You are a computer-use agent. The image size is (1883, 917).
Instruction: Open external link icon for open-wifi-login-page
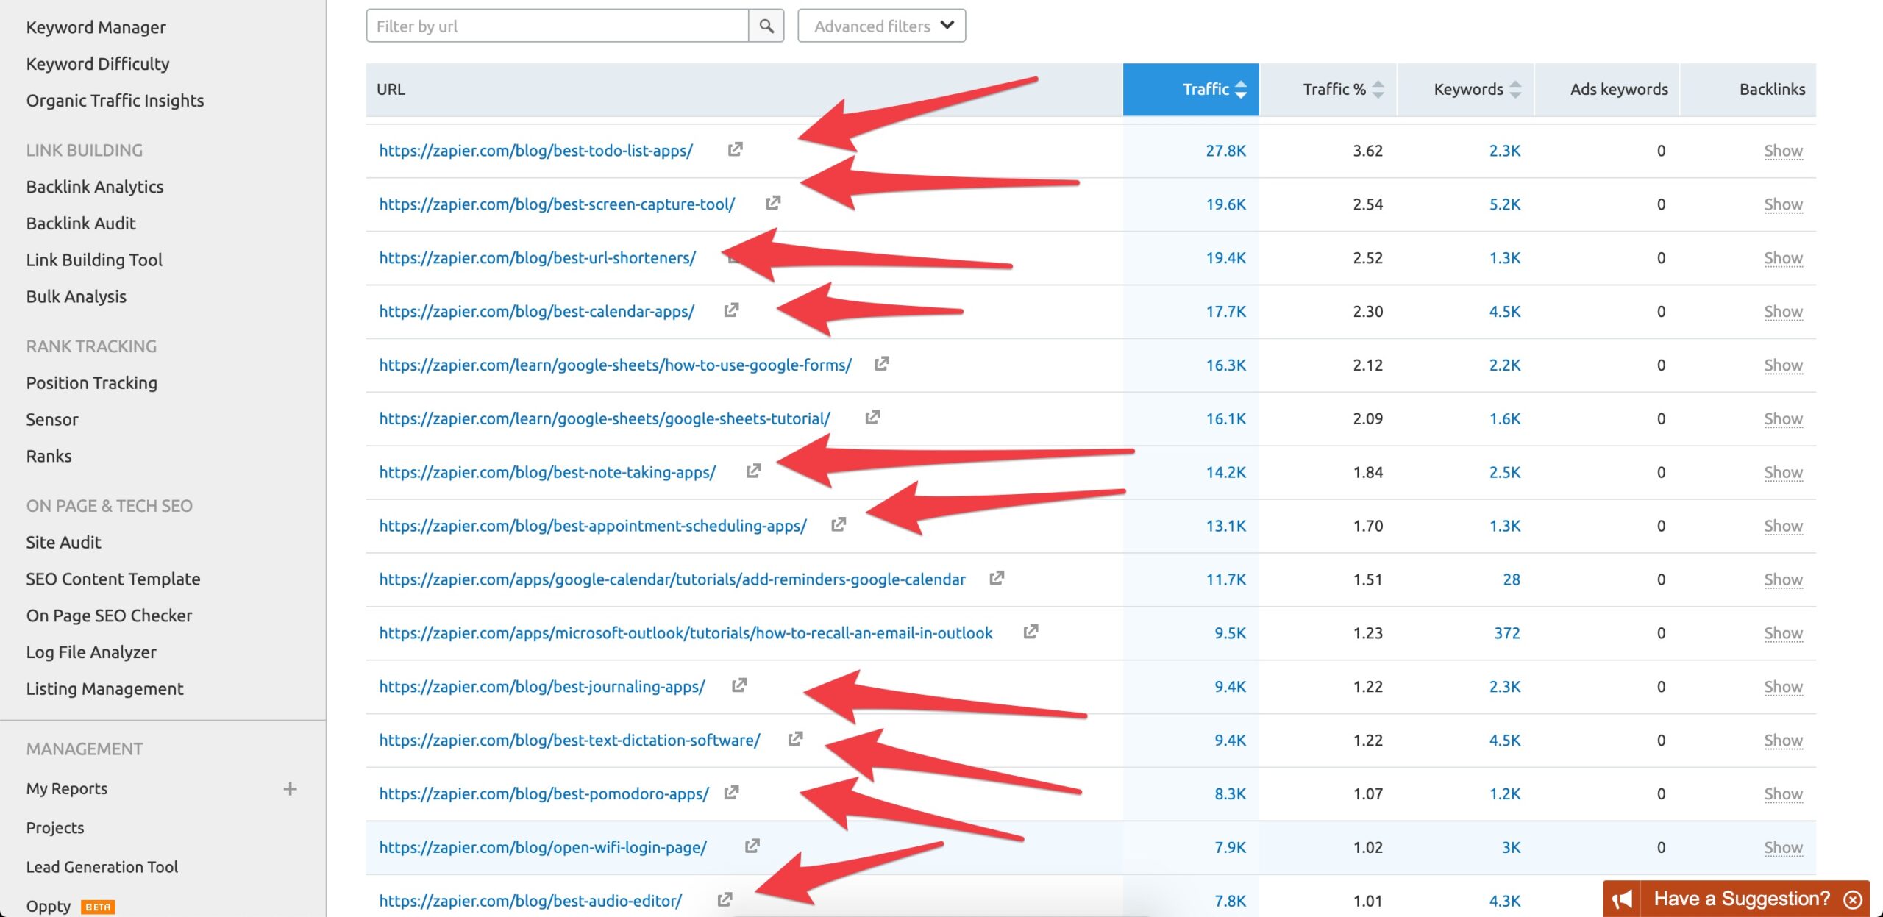[x=752, y=846]
